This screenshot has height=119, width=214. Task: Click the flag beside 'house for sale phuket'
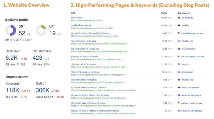pyautogui.click(x=179, y=95)
